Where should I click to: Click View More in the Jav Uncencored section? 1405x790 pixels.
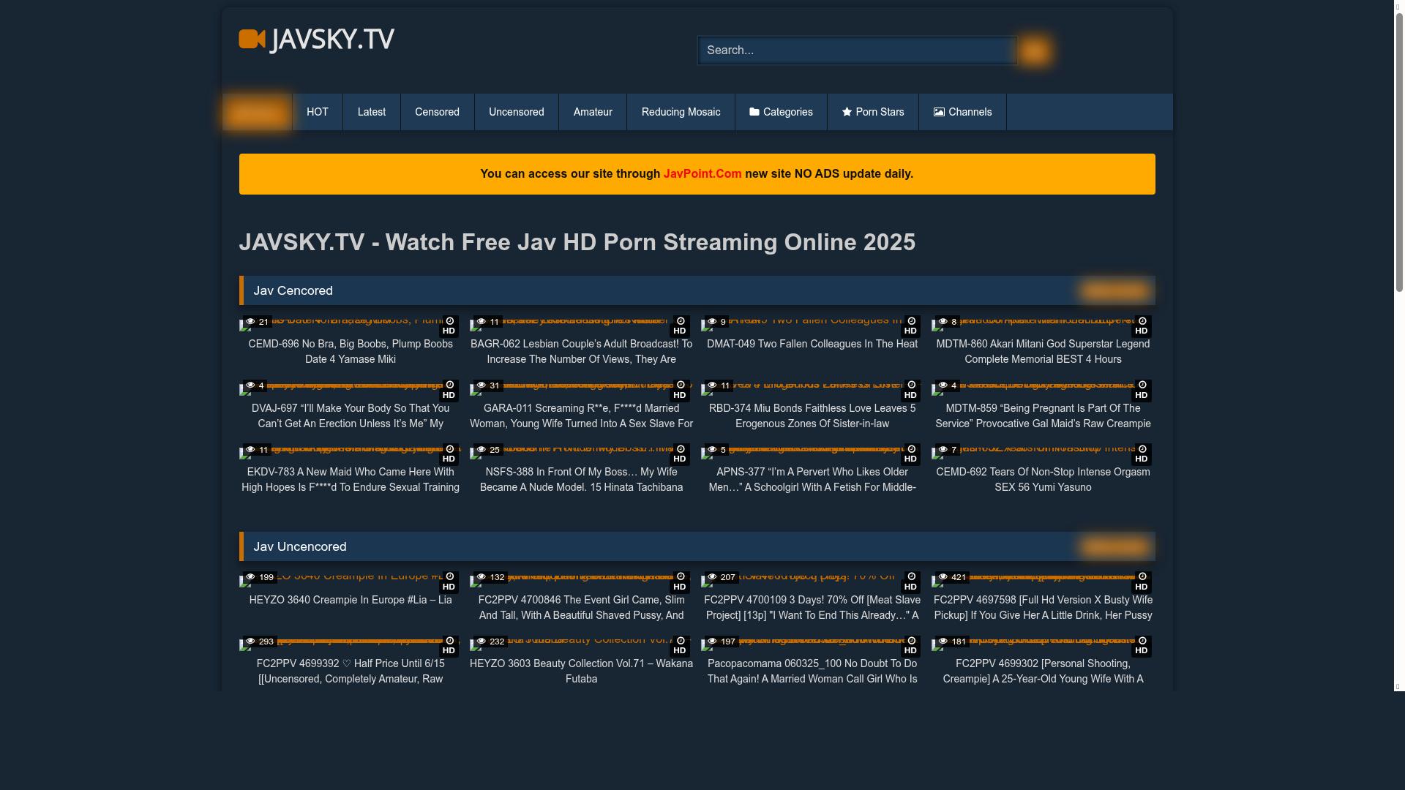(x=1114, y=546)
